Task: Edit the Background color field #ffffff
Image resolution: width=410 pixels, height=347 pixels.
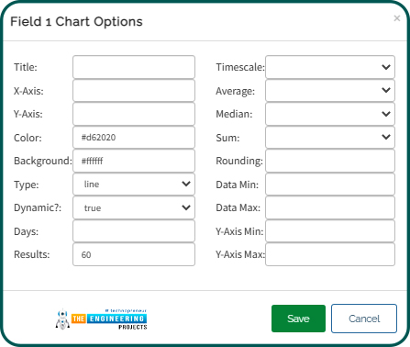Action: pos(134,161)
